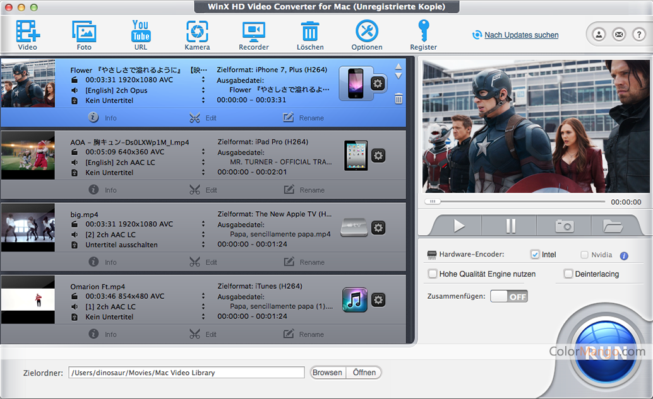Toggle the Nvidia hardware encoder checkbox
Viewport: 653px width, 399px height.
[584, 255]
